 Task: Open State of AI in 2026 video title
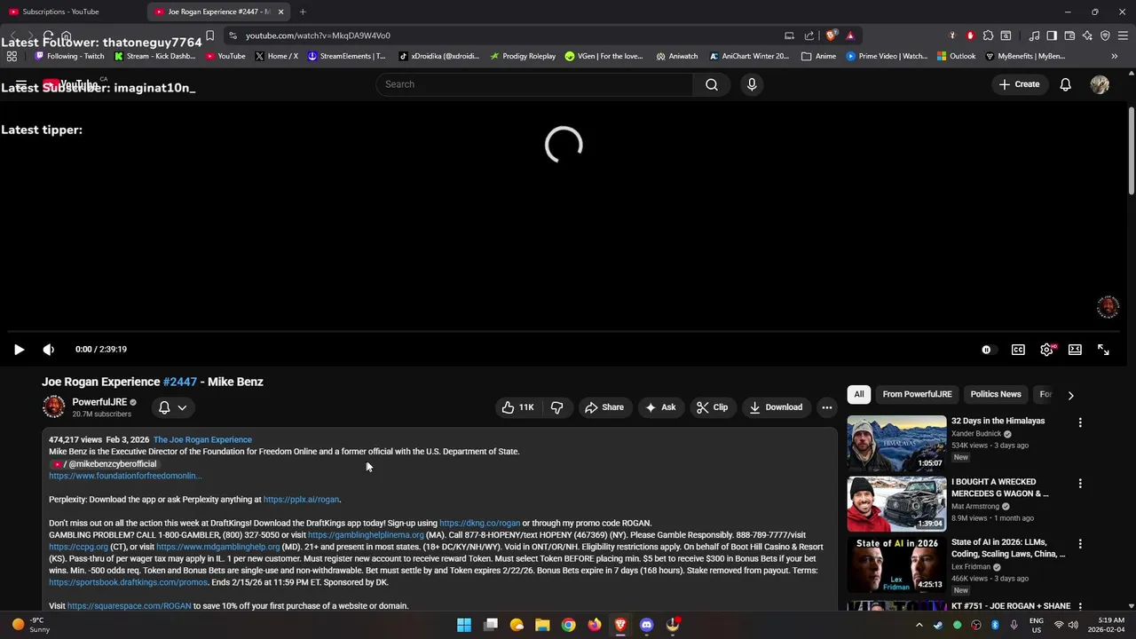pos(1007,548)
